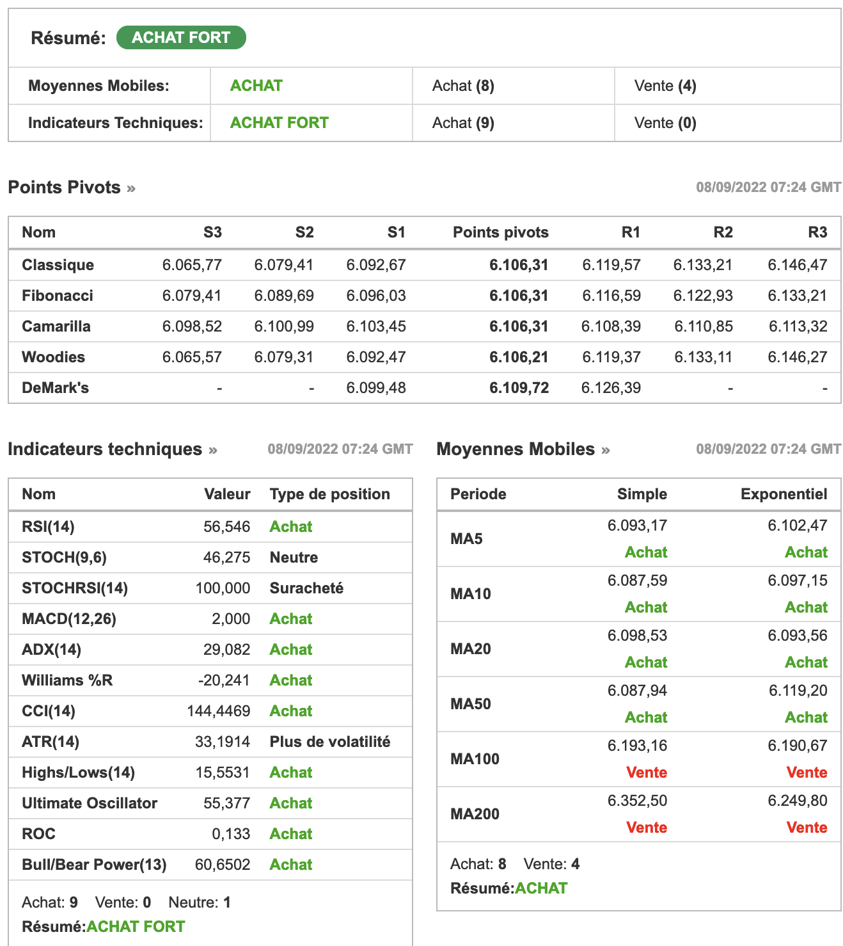The width and height of the screenshot is (843, 946).
Task: Click the » arrow beside Moyennes Mobiles heading
Action: [606, 451]
